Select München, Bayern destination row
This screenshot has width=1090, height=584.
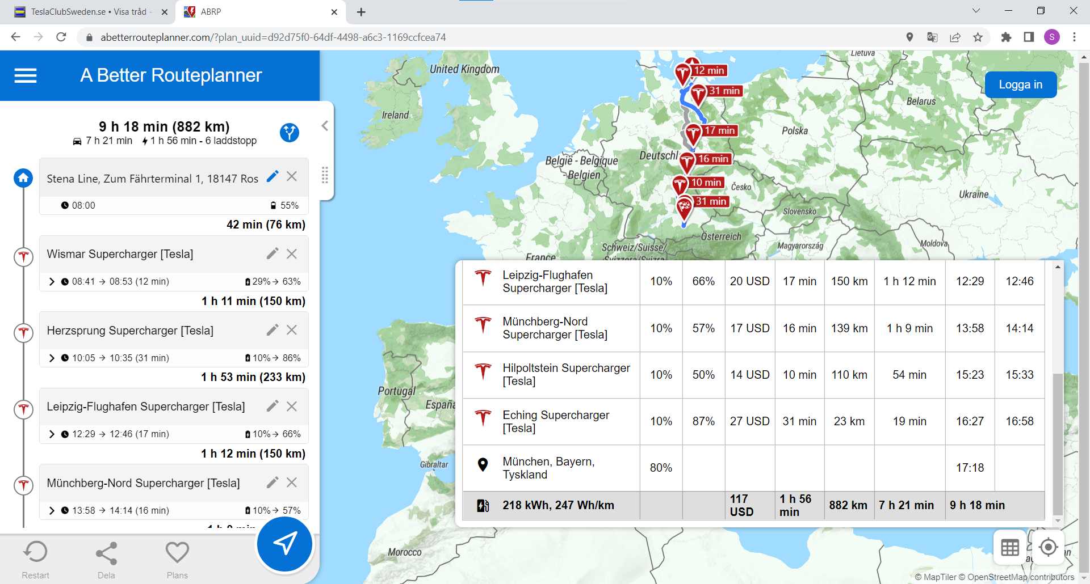point(753,468)
